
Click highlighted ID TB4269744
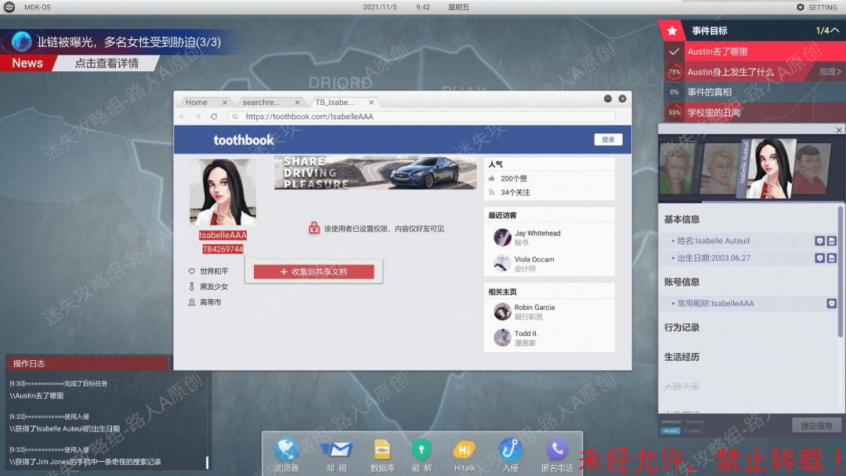coord(222,249)
